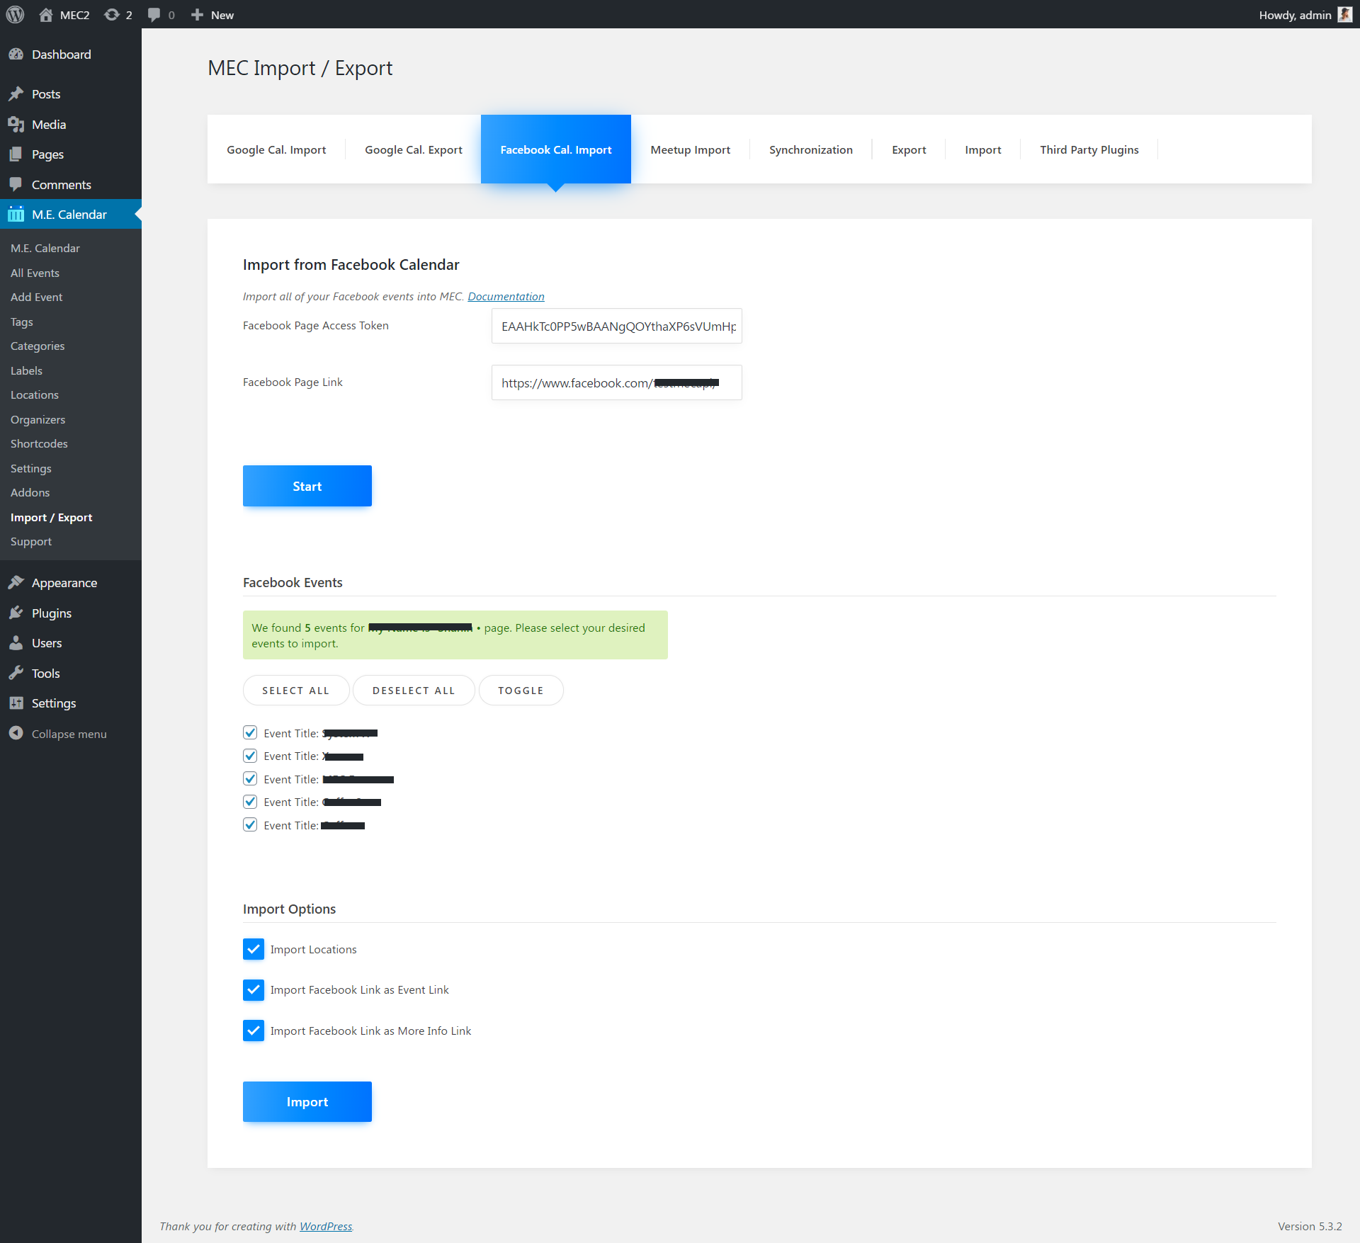Image resolution: width=1360 pixels, height=1243 pixels.
Task: Open the Third Party Plugins tab
Action: 1089,149
